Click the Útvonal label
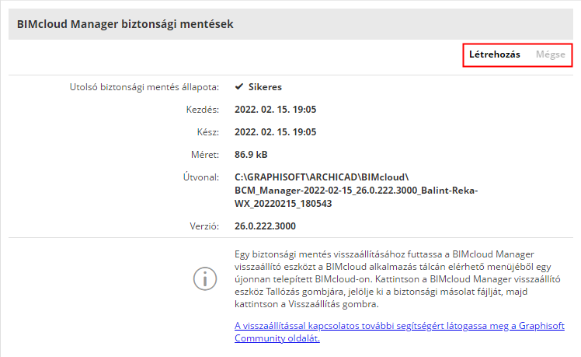The width and height of the screenshot is (581, 357). tap(201, 177)
